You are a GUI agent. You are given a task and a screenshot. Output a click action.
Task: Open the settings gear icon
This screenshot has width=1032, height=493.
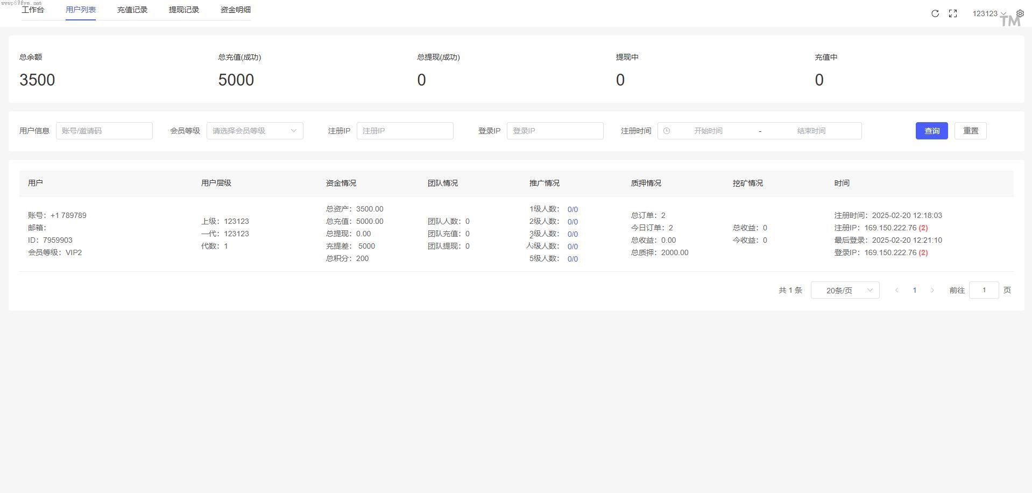point(1020,13)
